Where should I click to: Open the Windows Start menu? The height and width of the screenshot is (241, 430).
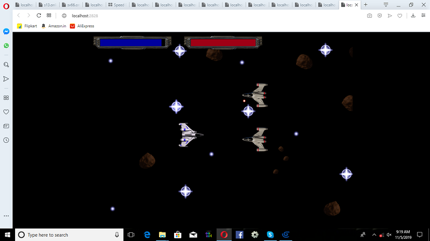pyautogui.click(x=8, y=235)
